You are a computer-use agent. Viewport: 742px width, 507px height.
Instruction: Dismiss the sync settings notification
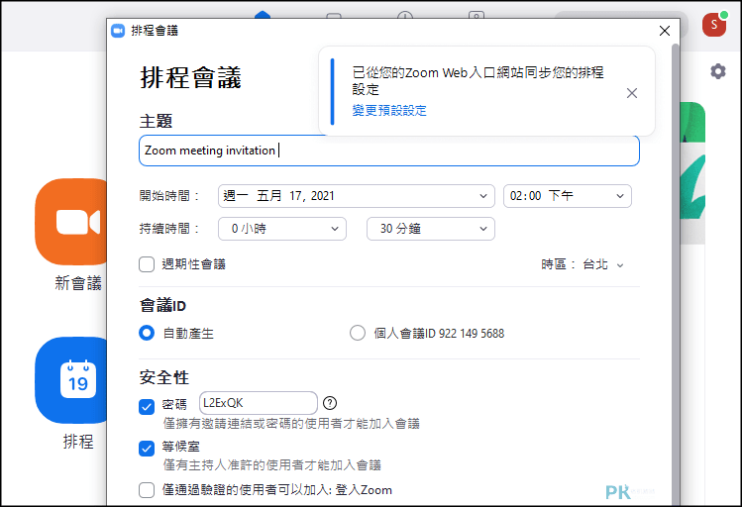(632, 93)
